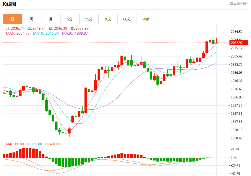Open the 60分 timeframe tab
Image resolution: width=251 pixels, height=176 pixels.
pyautogui.click(x=127, y=19)
